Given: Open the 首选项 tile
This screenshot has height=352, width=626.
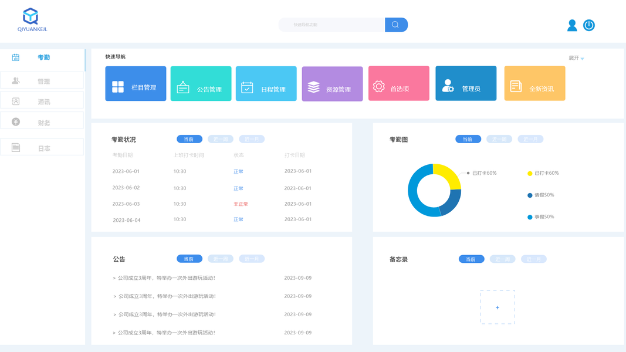Looking at the screenshot, I should (399, 83).
